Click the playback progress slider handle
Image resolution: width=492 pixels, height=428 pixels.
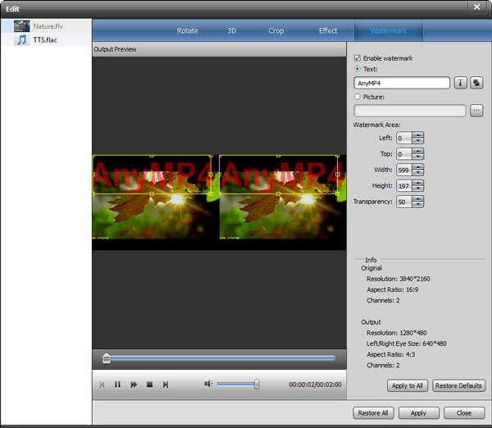pyautogui.click(x=107, y=358)
